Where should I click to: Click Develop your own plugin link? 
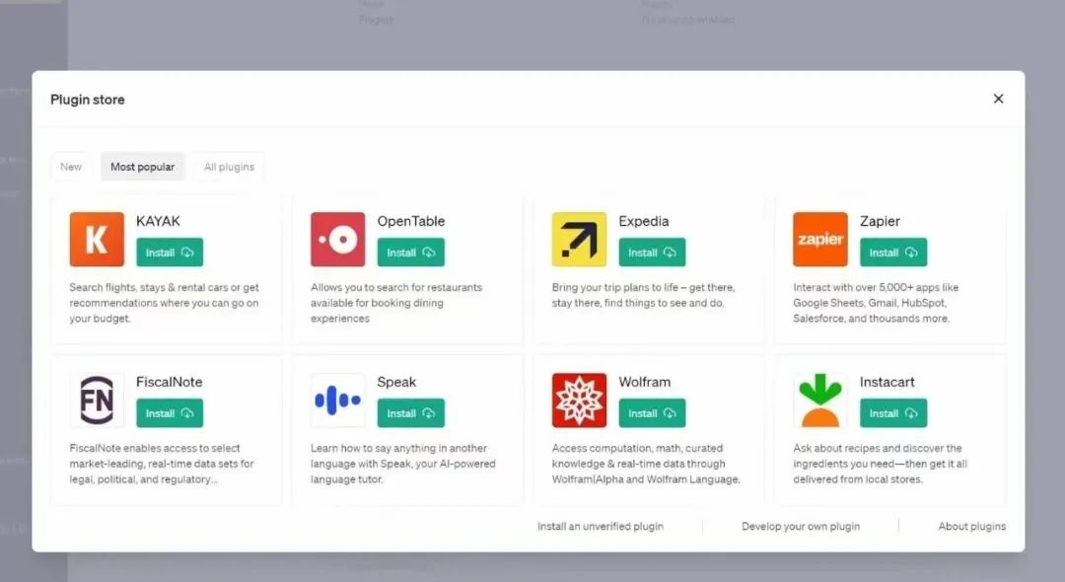[800, 527]
